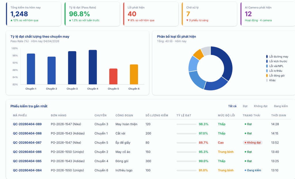Image resolution: width=295 pixels, height=179 pixels.
Task: Sort by the Thời gian column header
Action: tap(278, 115)
